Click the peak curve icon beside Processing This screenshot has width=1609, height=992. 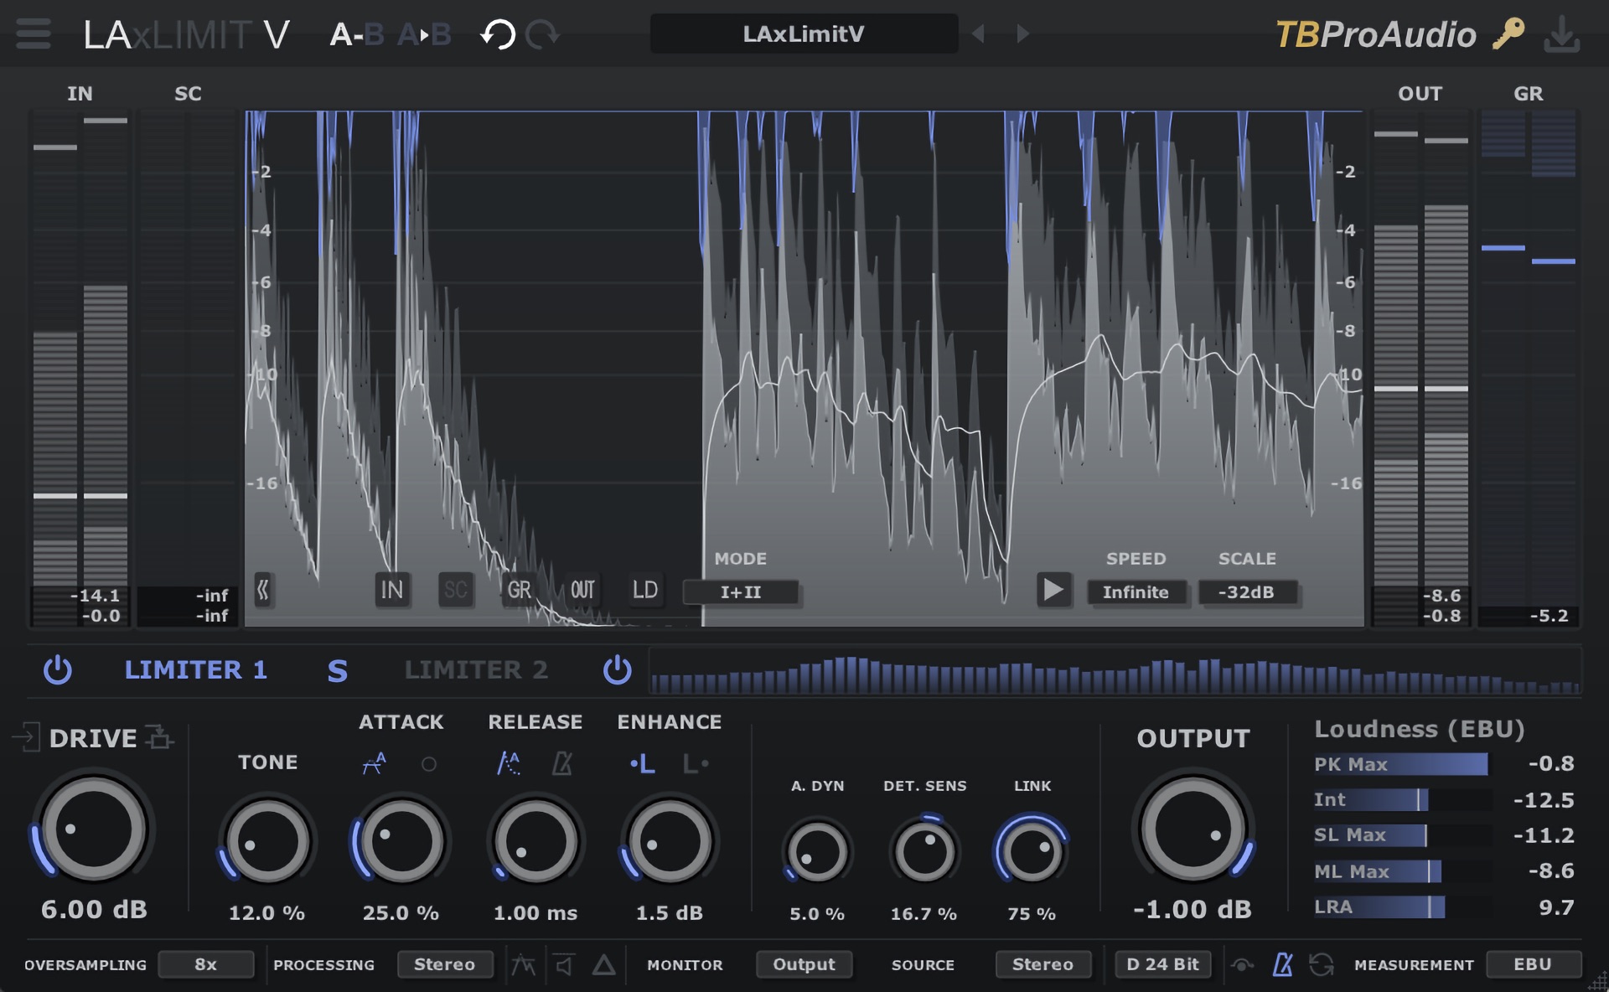[x=524, y=964]
